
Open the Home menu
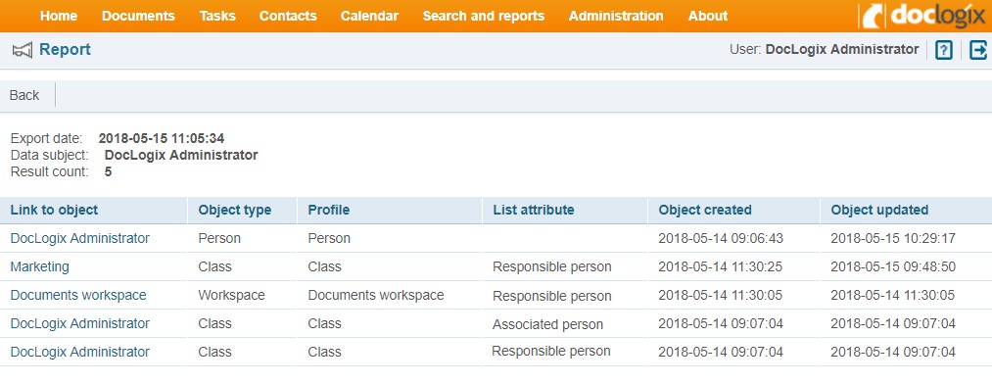point(59,16)
